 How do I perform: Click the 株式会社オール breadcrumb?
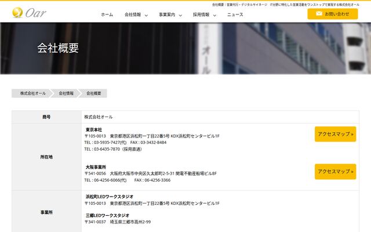pos(32,93)
